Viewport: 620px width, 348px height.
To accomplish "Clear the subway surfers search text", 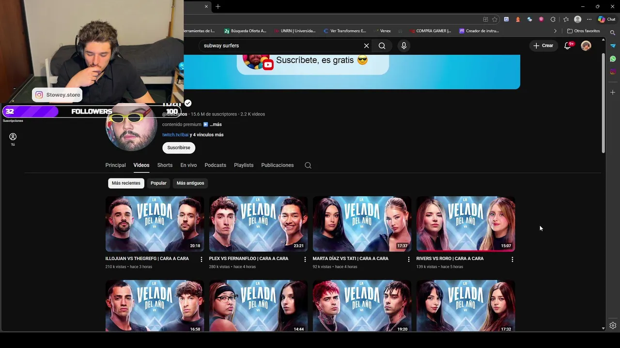I will click(367, 45).
